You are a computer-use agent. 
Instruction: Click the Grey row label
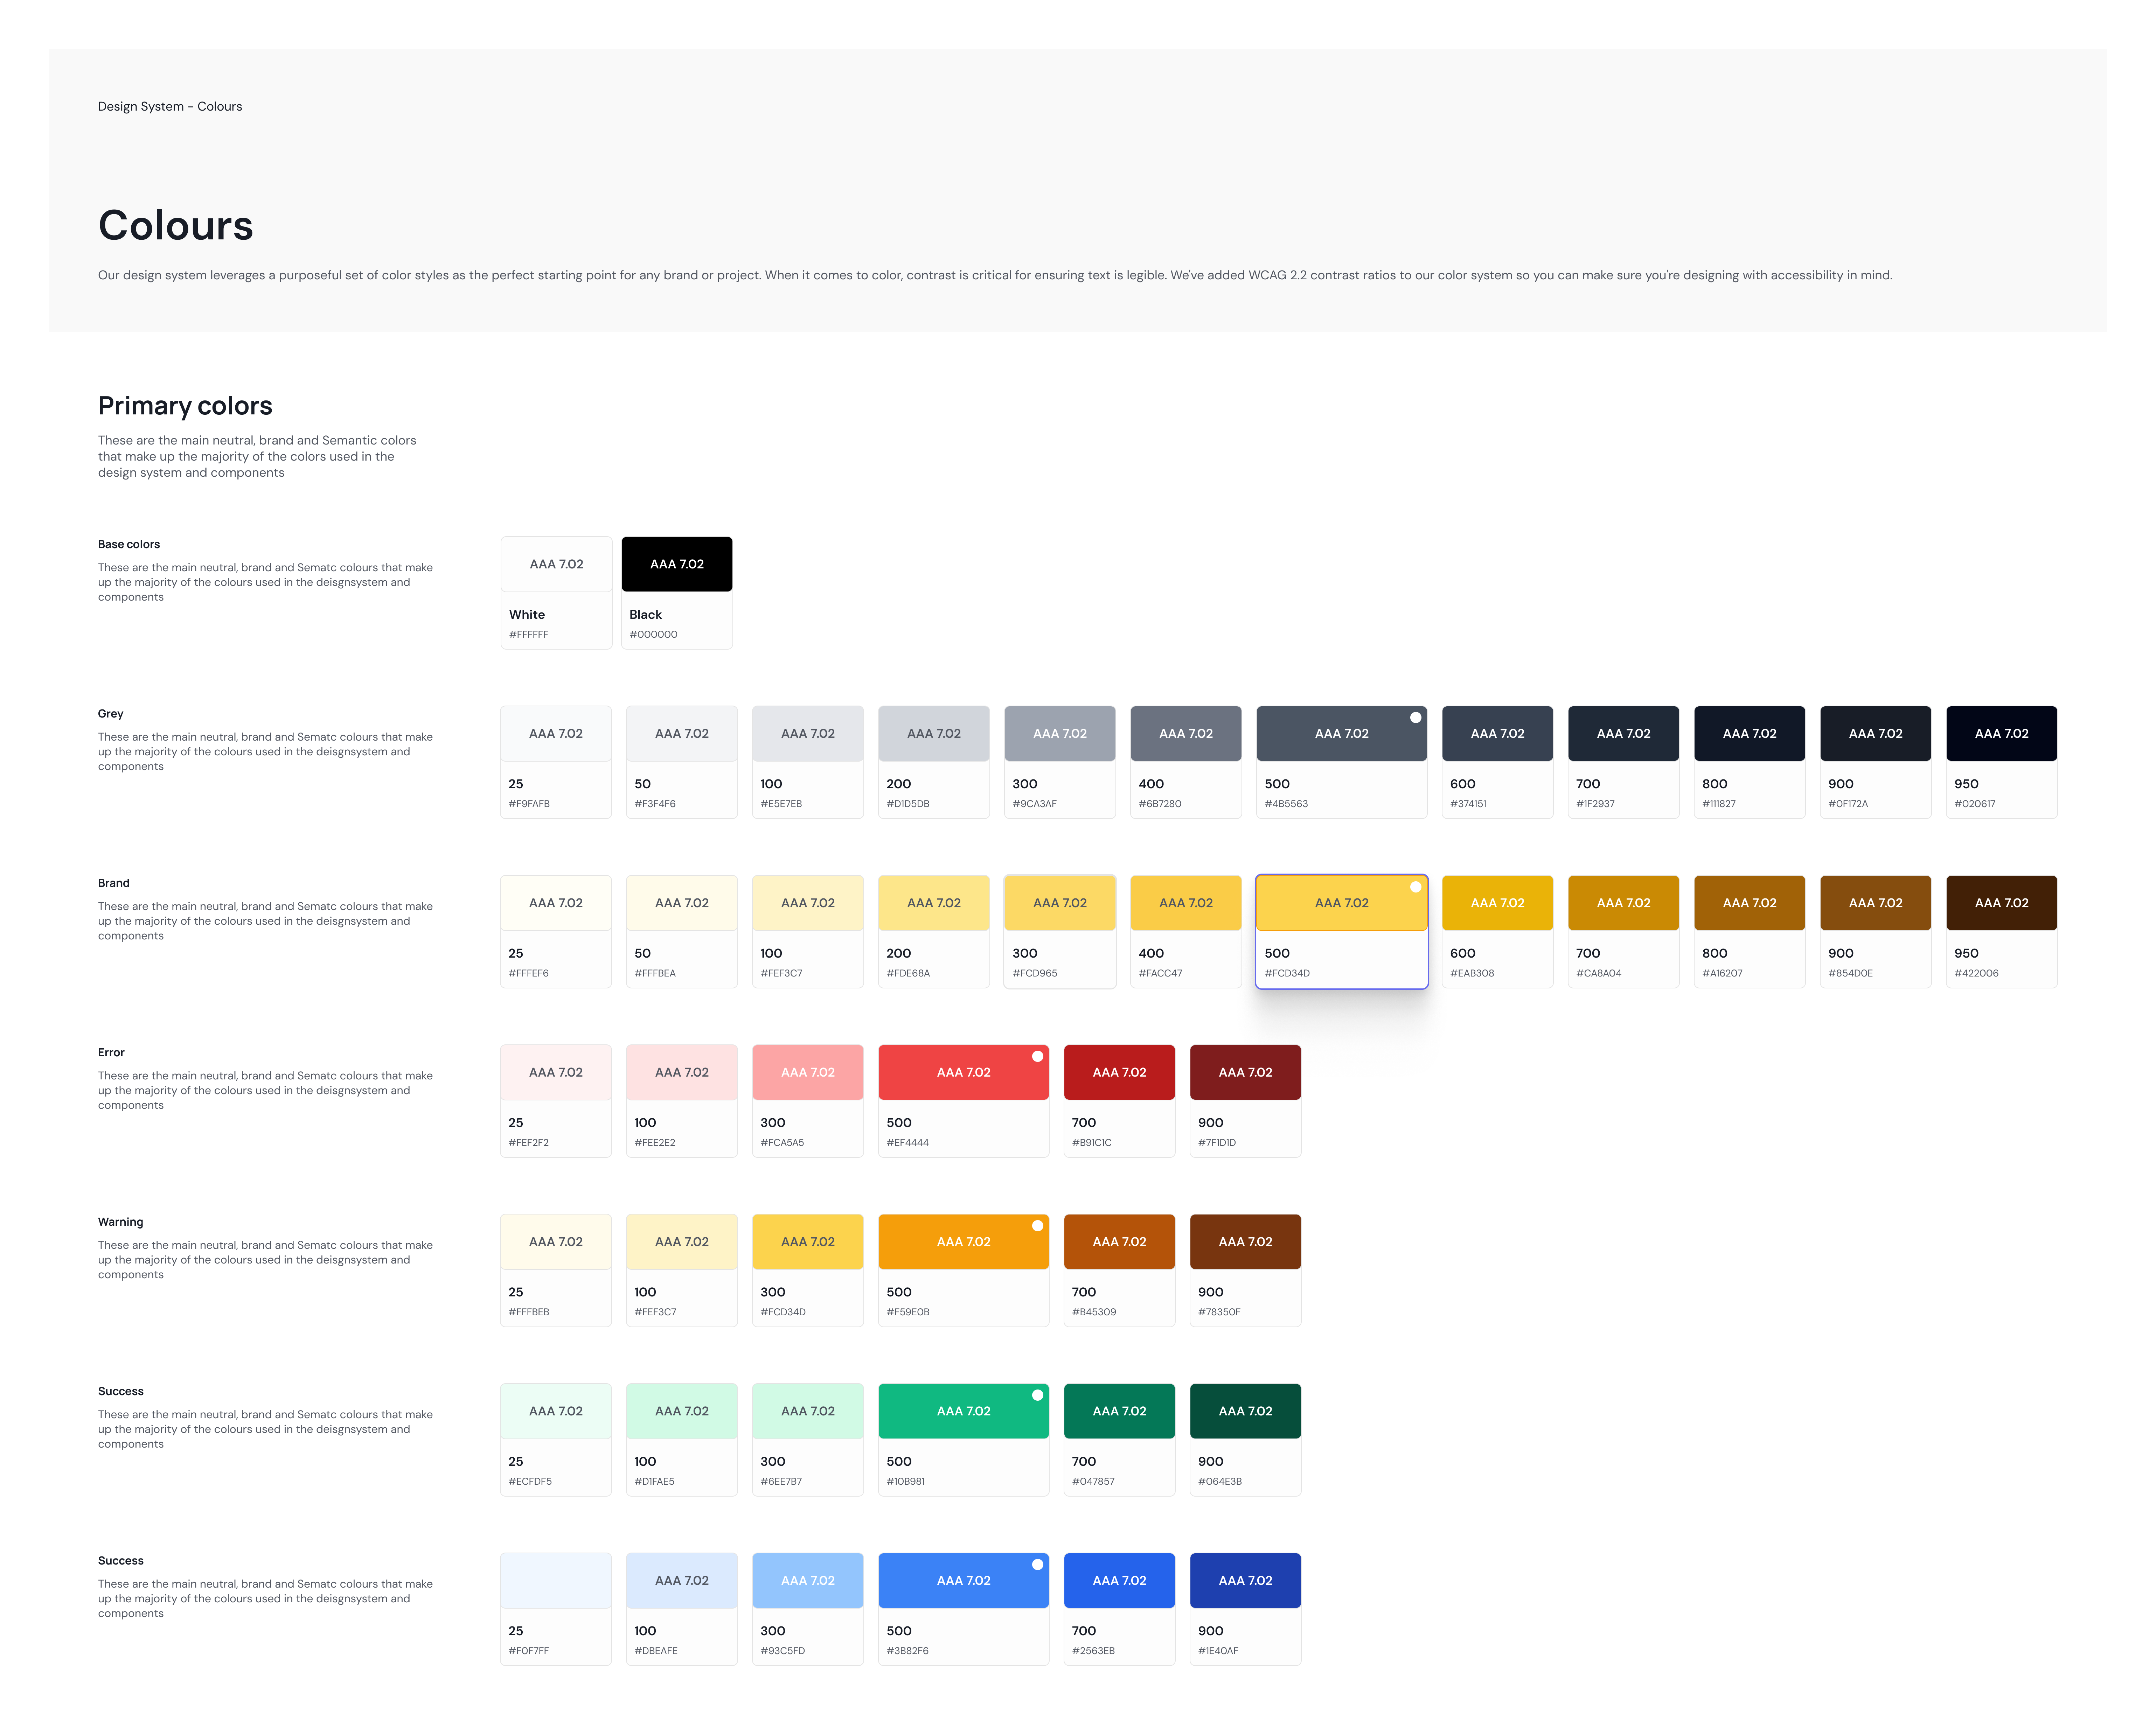coord(111,714)
